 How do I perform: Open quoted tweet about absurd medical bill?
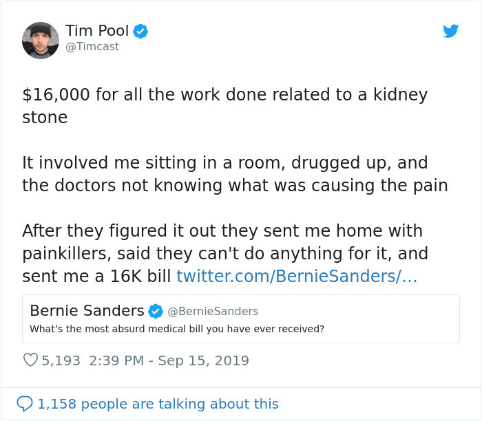coord(177,329)
